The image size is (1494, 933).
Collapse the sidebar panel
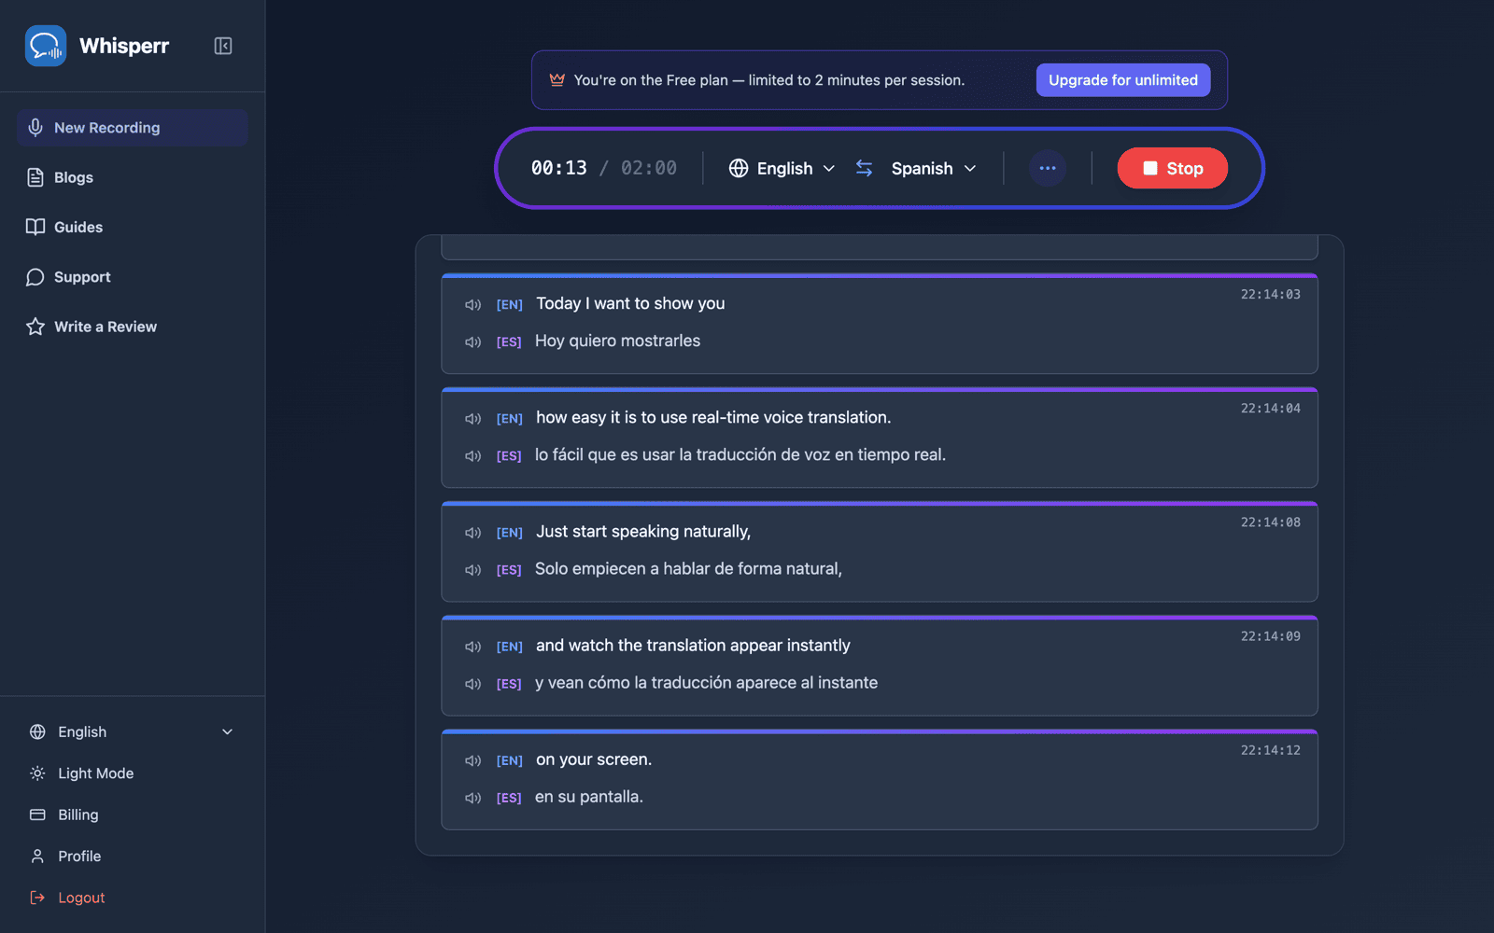pos(223,46)
